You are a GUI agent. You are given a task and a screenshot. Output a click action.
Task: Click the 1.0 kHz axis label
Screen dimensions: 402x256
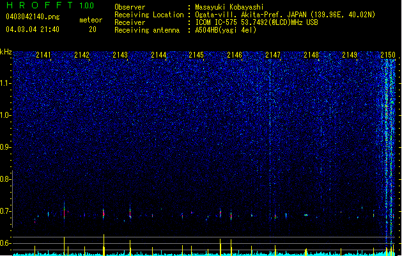coord(6,115)
